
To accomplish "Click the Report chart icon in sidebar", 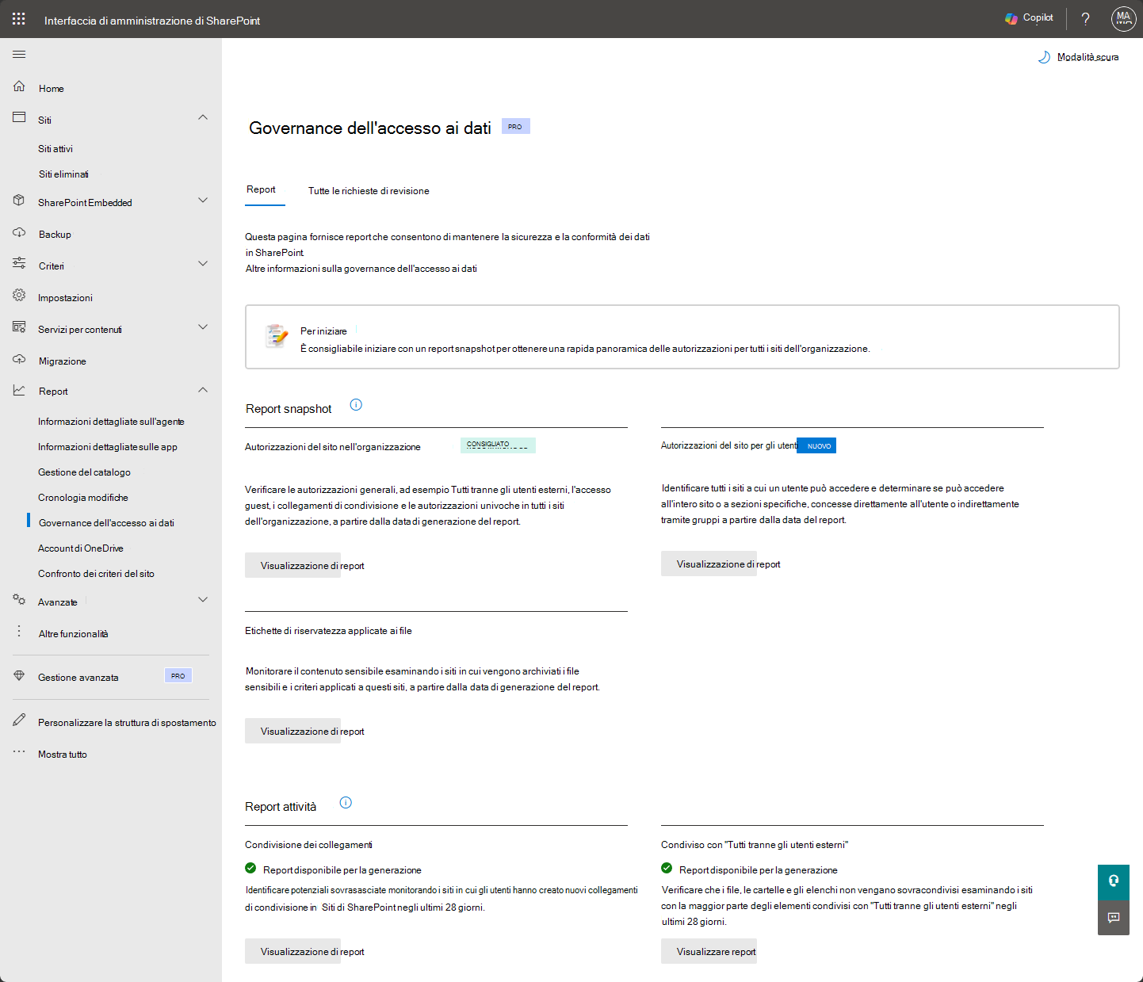I will 19,390.
